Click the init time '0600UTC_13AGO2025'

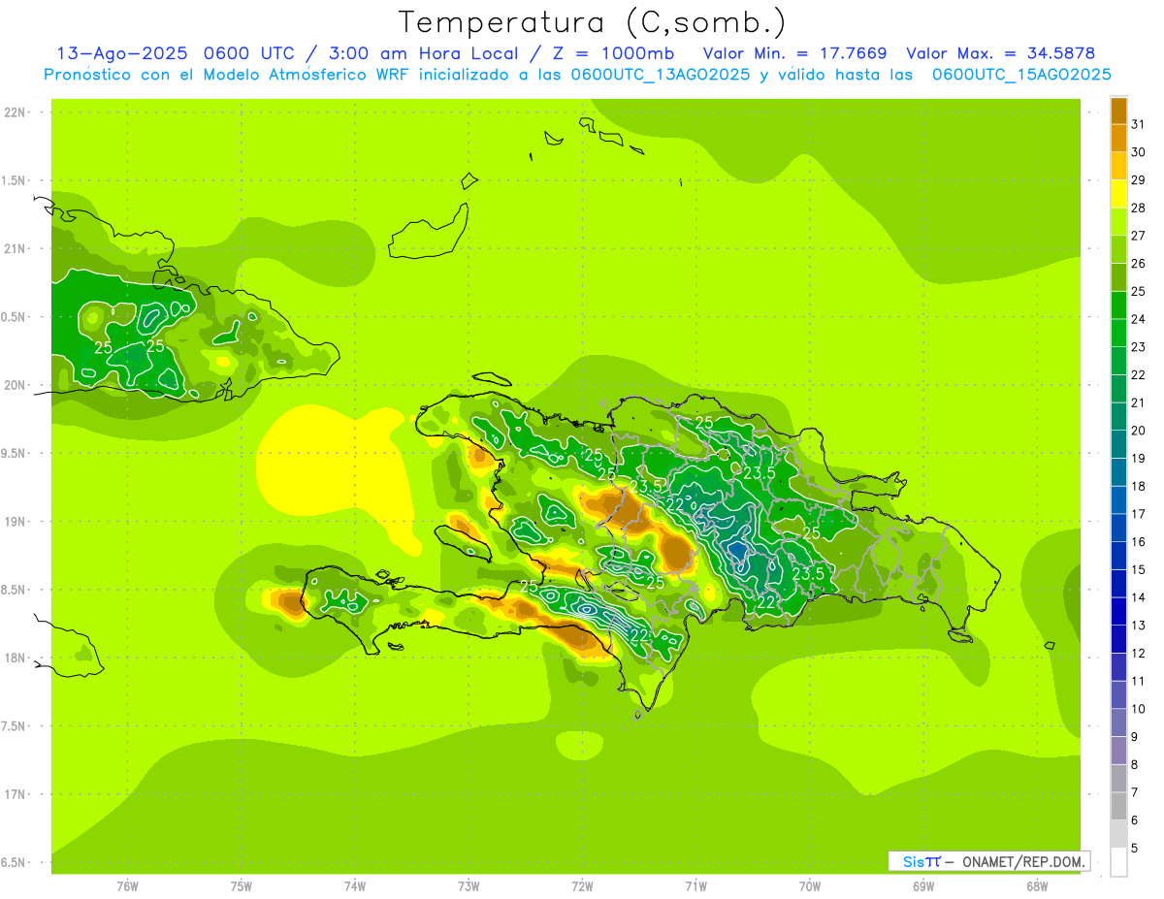(x=661, y=75)
